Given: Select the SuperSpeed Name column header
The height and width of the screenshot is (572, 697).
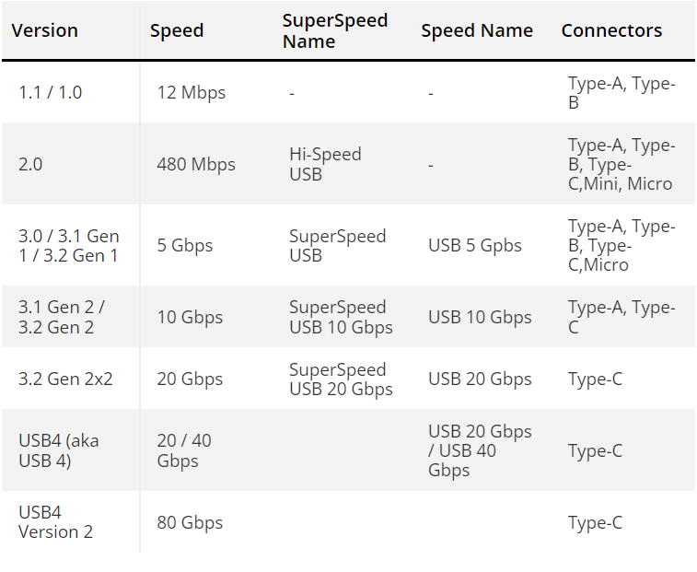Looking at the screenshot, I should pos(335,30).
